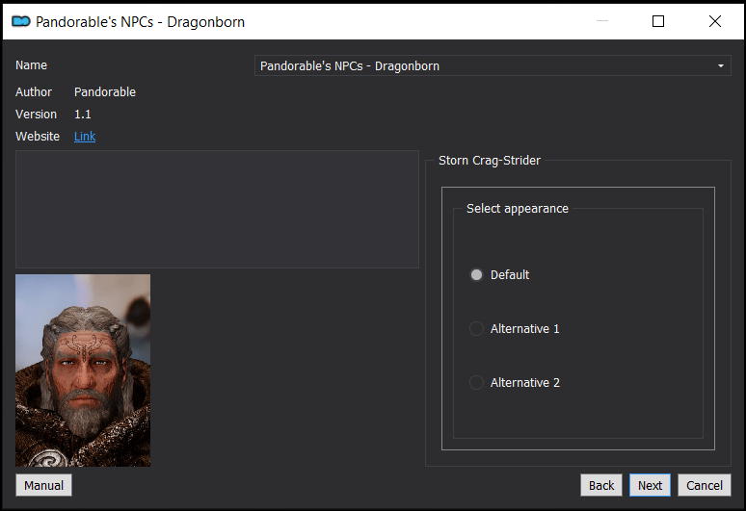Choose the Alternative 1 appearance
Screen dimensions: 746x511
coord(515,328)
